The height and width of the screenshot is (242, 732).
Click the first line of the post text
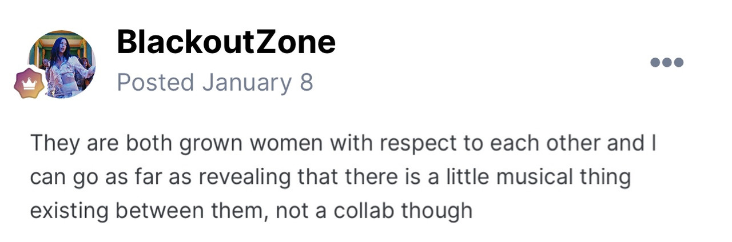click(x=343, y=144)
